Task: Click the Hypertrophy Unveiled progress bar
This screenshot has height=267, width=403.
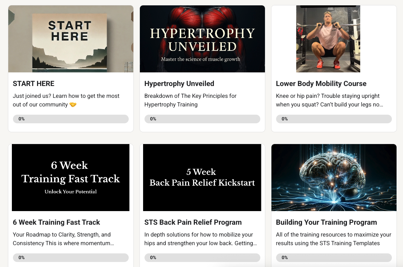Action: [x=202, y=119]
